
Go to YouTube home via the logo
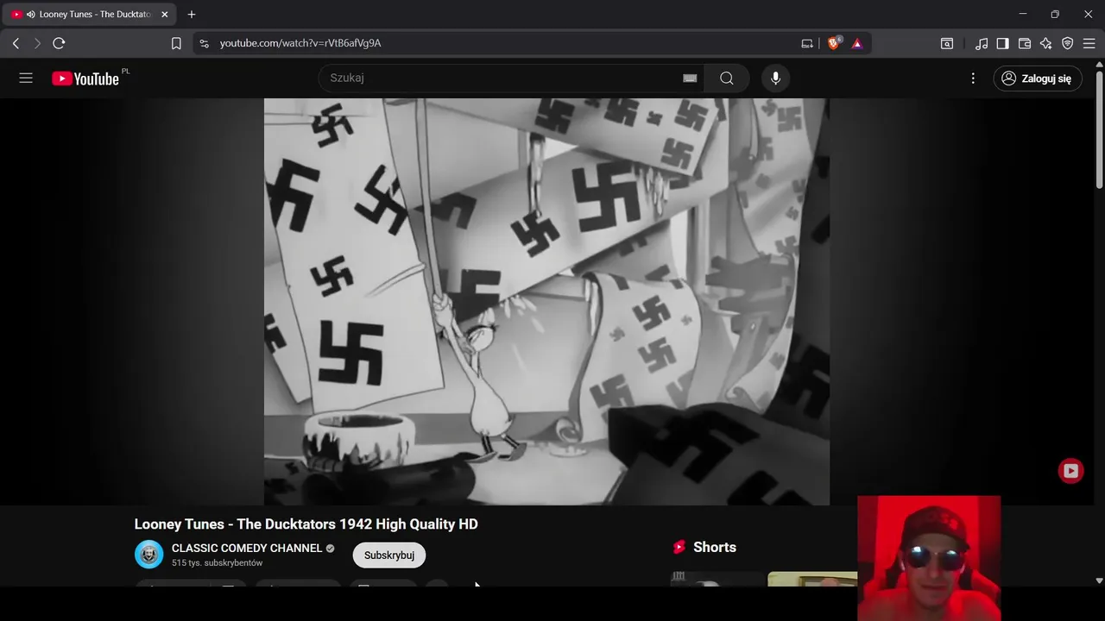coord(85,78)
